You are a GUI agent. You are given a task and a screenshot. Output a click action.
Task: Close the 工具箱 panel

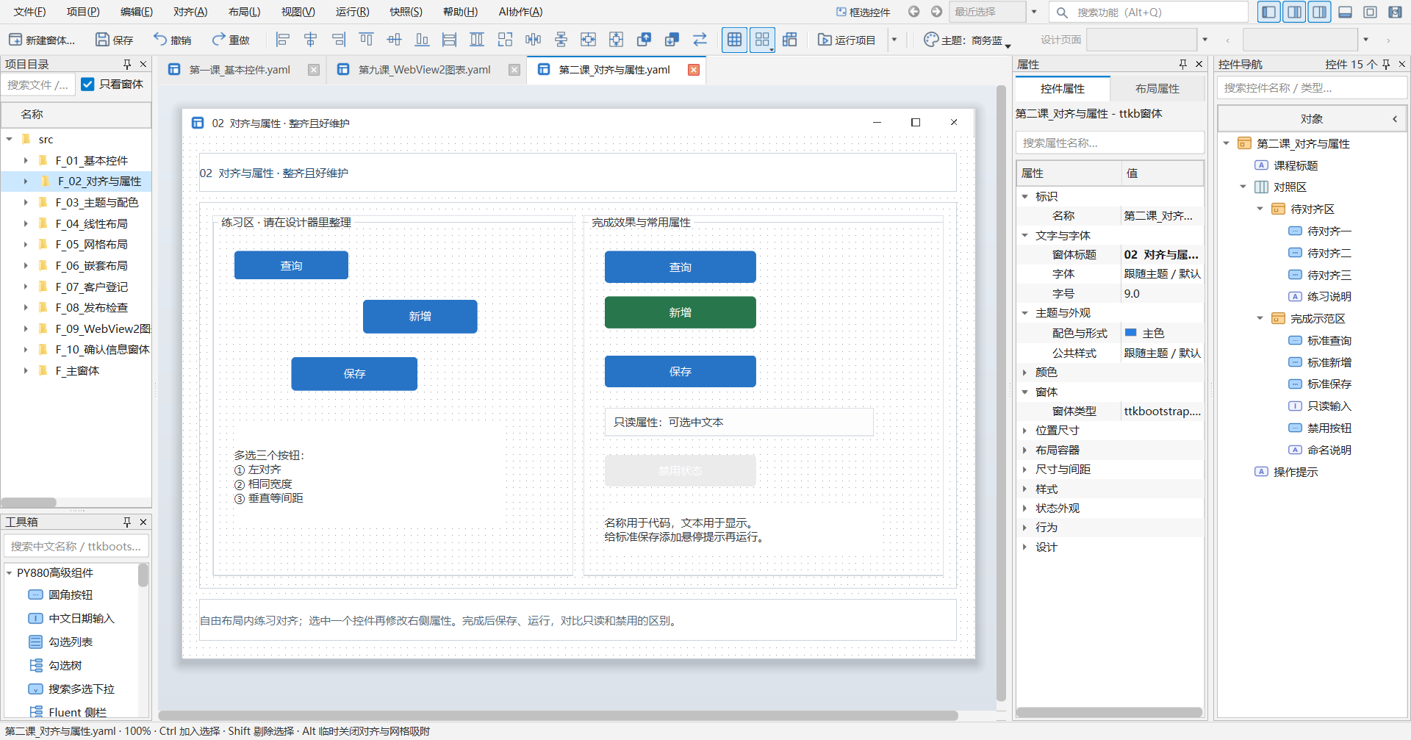pos(143,522)
